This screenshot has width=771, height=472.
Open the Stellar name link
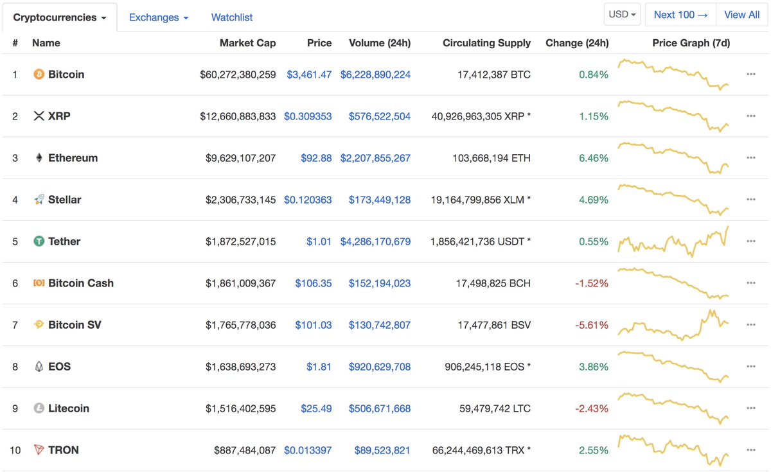(x=65, y=200)
